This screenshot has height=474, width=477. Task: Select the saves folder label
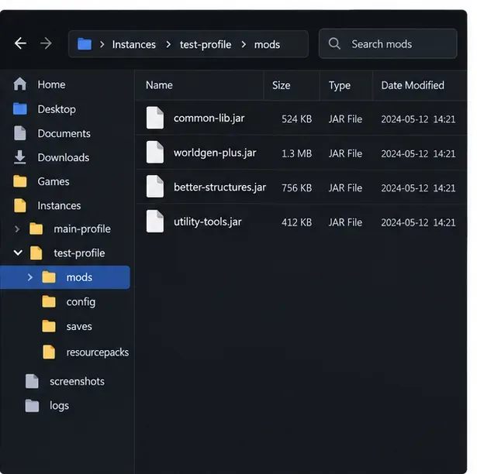pos(79,326)
